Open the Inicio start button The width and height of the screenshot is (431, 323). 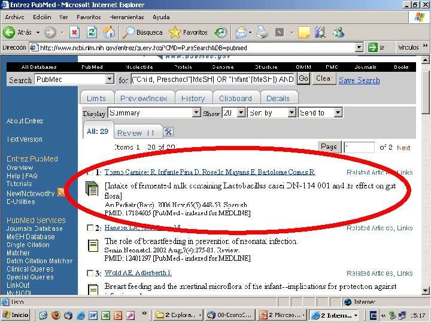pos(16,315)
